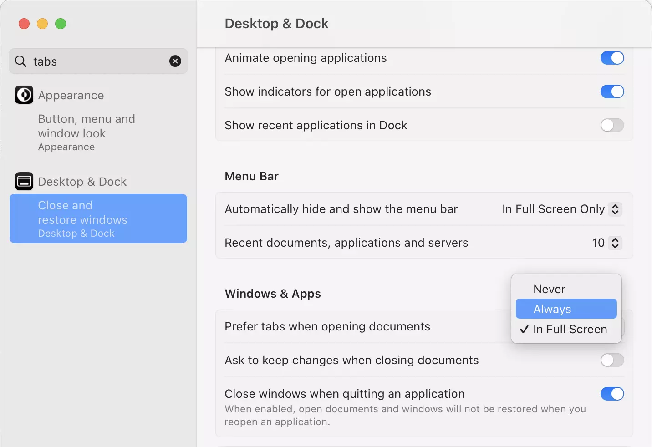Image resolution: width=652 pixels, height=447 pixels.
Task: Disable Show indicators for open applications
Action: [x=612, y=91]
